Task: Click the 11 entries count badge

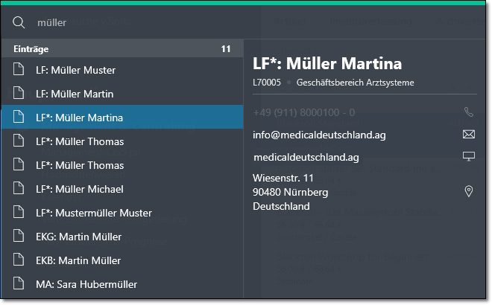Action: pyautogui.click(x=226, y=49)
